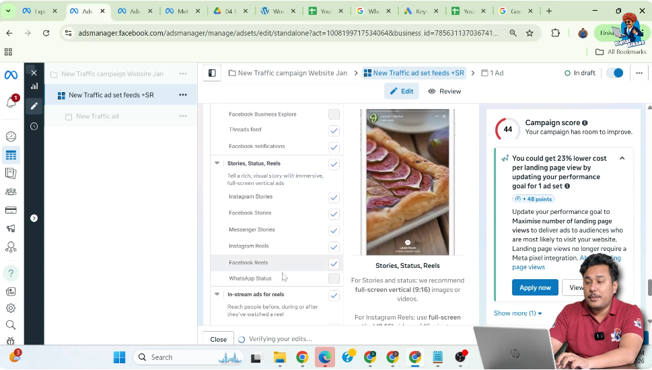The height and width of the screenshot is (370, 652).
Task: Switch to the Edit tab
Action: click(402, 91)
